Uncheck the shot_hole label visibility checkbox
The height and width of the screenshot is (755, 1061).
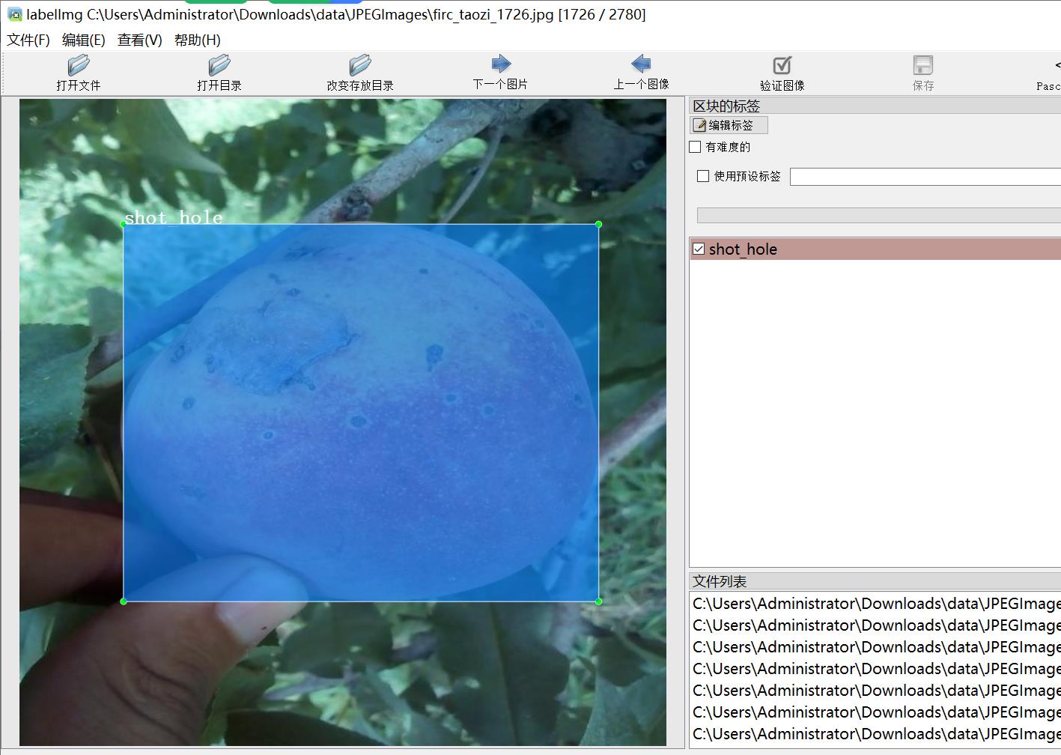699,249
